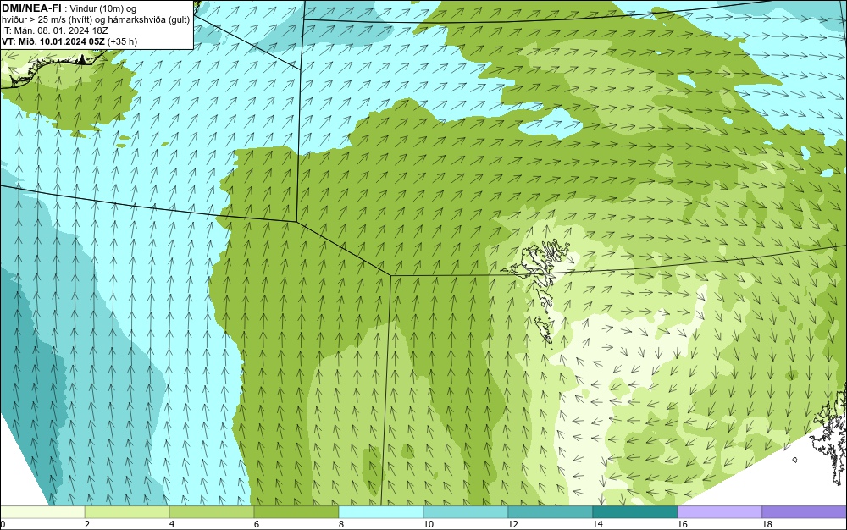Click the legend label '8'

tap(340, 524)
